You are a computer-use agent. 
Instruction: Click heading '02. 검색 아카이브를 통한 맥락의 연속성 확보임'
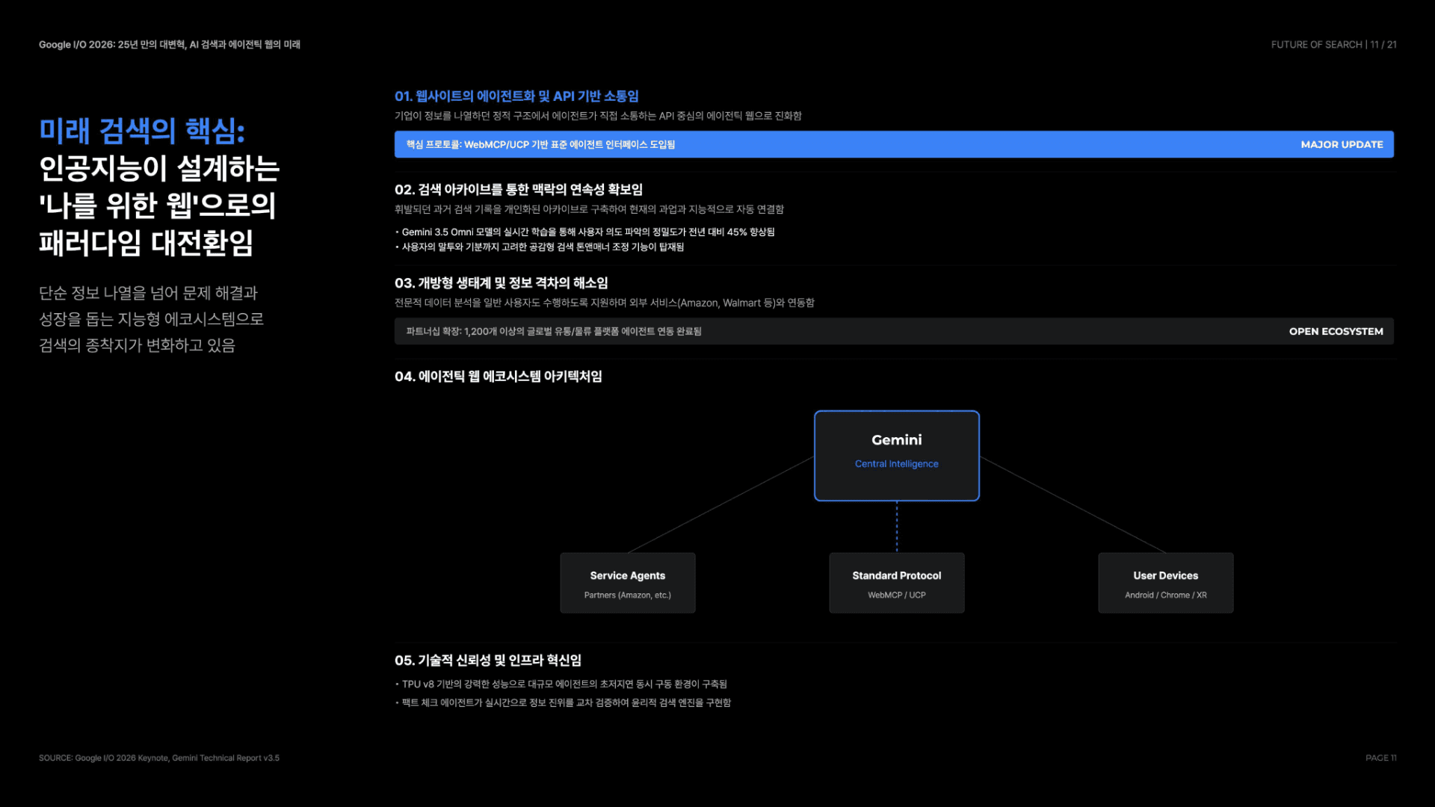519,190
